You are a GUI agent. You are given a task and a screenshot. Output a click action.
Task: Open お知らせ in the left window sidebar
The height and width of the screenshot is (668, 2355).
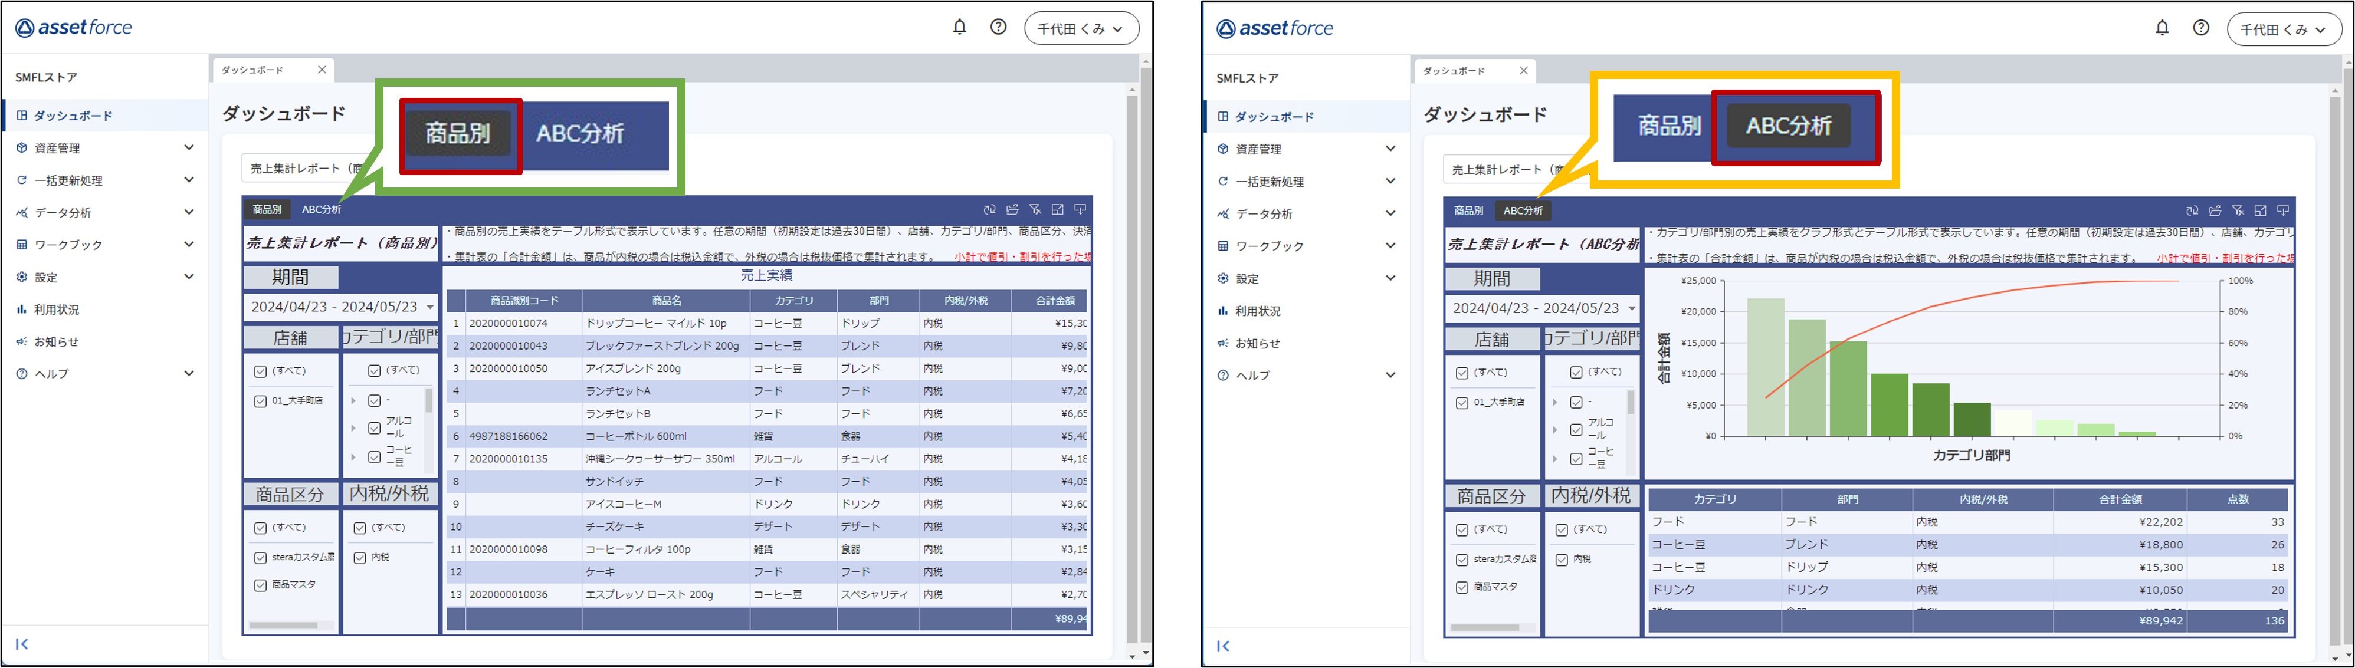click(x=56, y=342)
